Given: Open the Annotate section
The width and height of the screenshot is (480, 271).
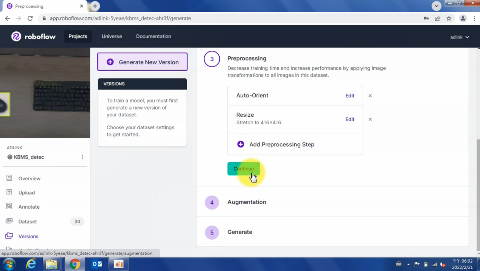Looking at the screenshot, I should click(29, 207).
